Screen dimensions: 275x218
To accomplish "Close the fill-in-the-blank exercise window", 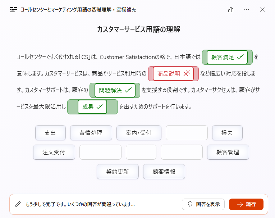I will pos(262,10).
